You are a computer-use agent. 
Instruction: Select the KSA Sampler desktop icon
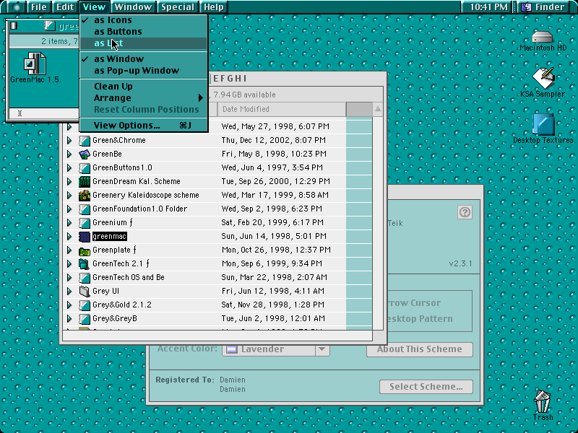pyautogui.click(x=543, y=78)
